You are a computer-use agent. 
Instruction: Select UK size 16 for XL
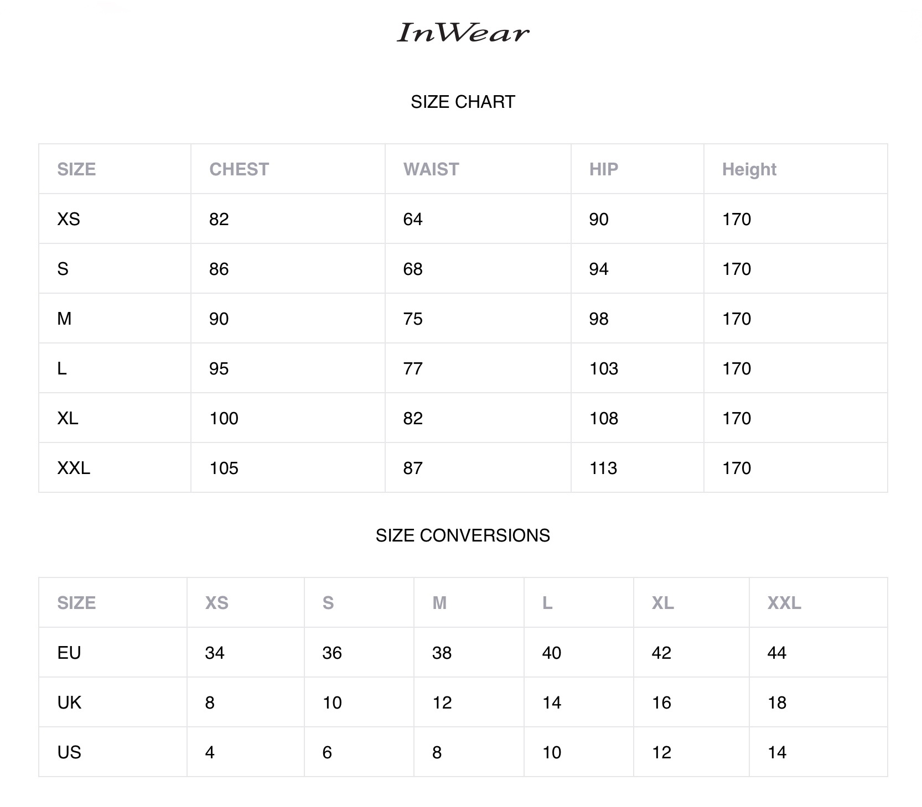point(661,702)
